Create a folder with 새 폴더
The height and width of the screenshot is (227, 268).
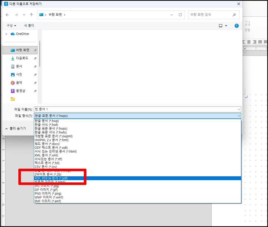(x=29, y=25)
